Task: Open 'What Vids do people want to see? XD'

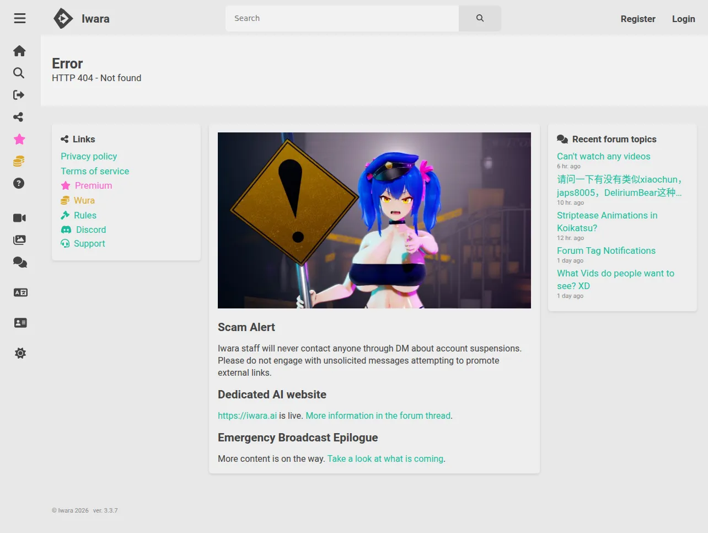Action: (x=615, y=279)
